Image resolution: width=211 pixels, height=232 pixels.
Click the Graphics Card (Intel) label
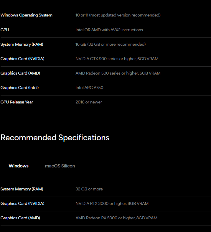click(20, 88)
